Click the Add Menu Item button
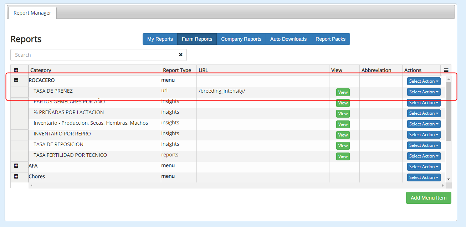This screenshot has width=466, height=227. point(428,198)
